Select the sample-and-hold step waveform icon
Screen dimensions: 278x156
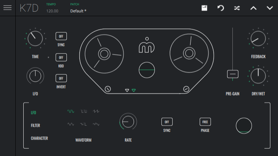[x=84, y=124]
